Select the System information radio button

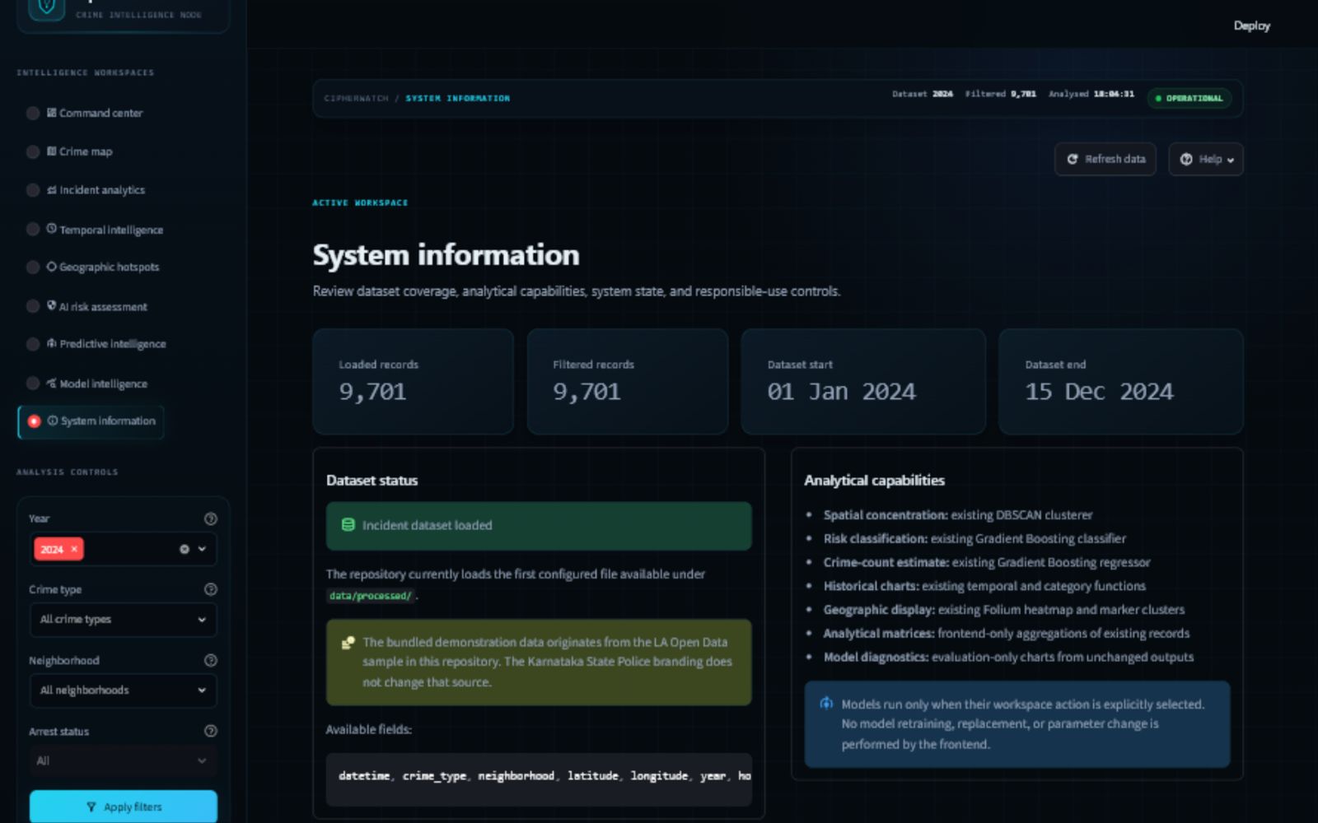34,421
